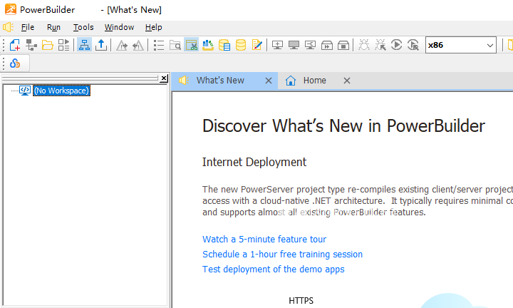Image resolution: width=513 pixels, height=308 pixels.
Task: Click the Database Profile cylinder-with-table icon
Action: pyautogui.click(x=224, y=45)
